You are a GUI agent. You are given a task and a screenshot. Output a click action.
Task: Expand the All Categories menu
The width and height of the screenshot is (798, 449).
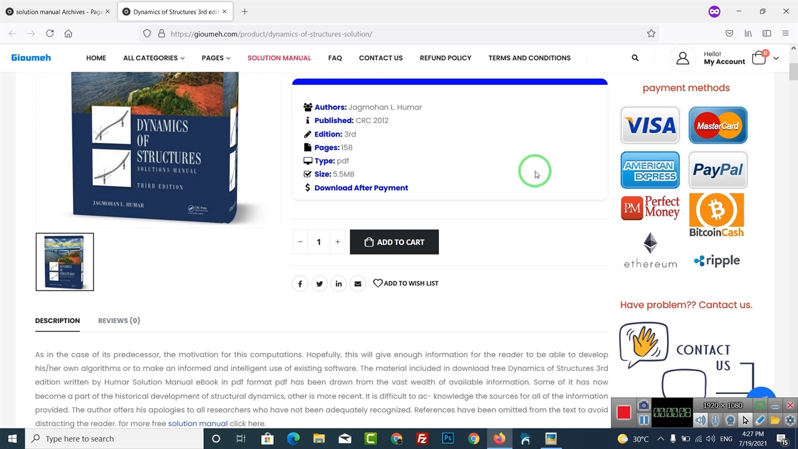[x=153, y=58]
